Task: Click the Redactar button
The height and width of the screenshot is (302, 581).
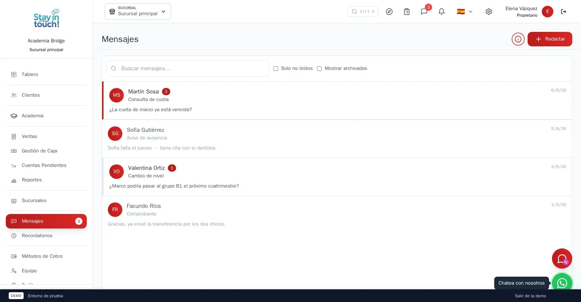Action: point(550,39)
